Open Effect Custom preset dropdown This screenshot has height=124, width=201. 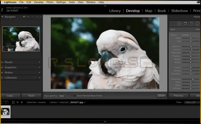point(187,35)
